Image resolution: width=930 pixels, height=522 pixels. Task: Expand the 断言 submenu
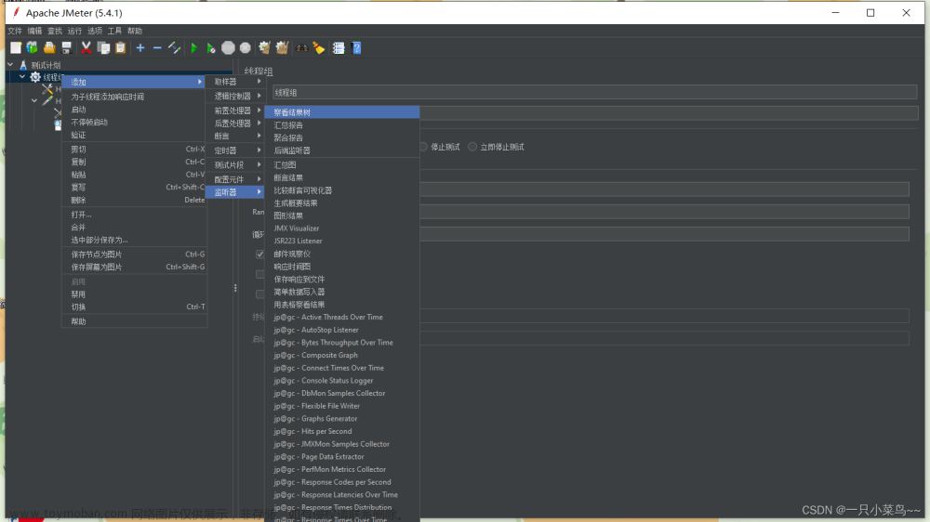[x=235, y=137]
